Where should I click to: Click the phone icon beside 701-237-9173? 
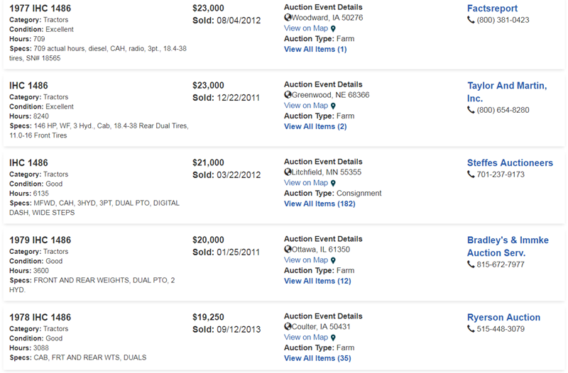(471, 174)
